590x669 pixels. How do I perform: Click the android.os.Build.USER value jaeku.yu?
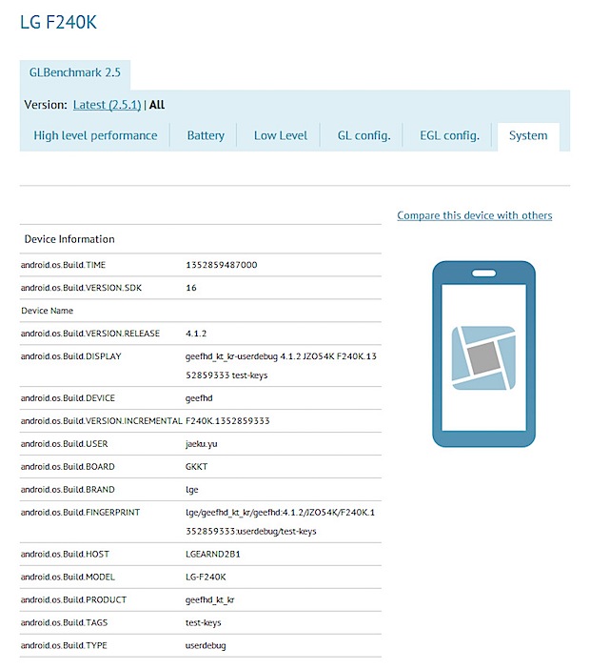(x=204, y=443)
